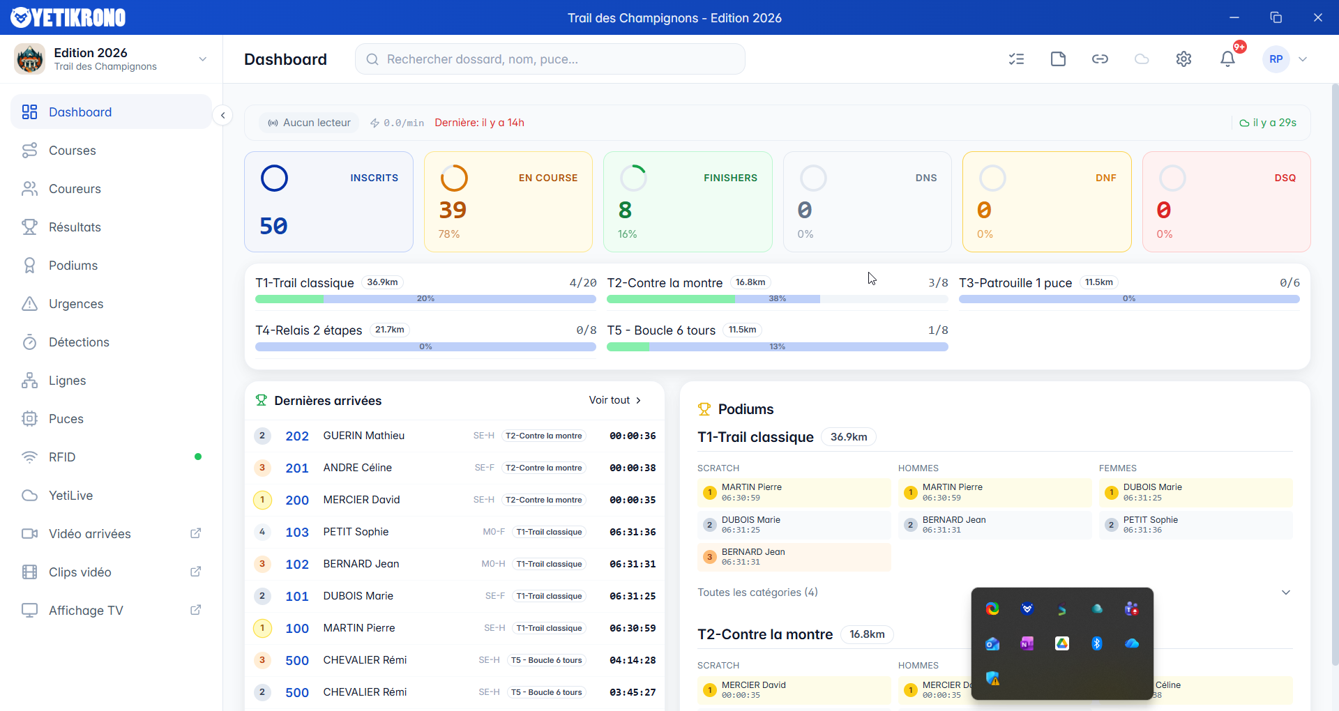1339x711 pixels.
Task: Open the Détections sidebar item
Action: (x=79, y=342)
